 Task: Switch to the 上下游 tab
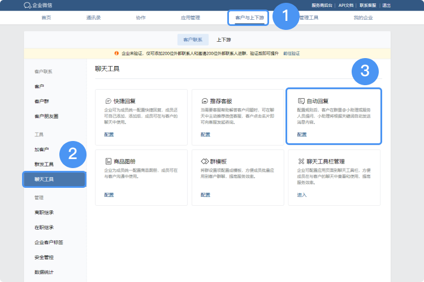coord(224,40)
